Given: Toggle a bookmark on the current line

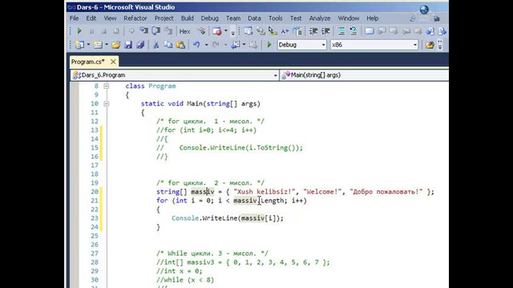Looking at the screenshot, I should coord(370,31).
